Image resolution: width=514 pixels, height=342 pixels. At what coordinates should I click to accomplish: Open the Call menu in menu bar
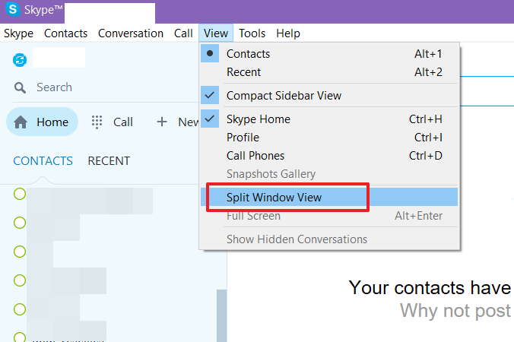(x=183, y=33)
